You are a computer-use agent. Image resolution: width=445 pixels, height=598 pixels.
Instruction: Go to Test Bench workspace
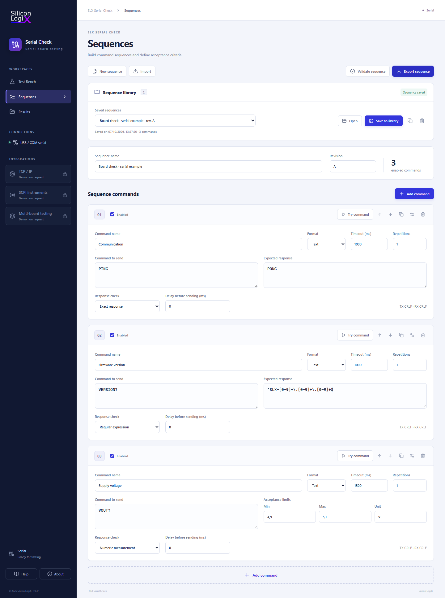coord(38,82)
